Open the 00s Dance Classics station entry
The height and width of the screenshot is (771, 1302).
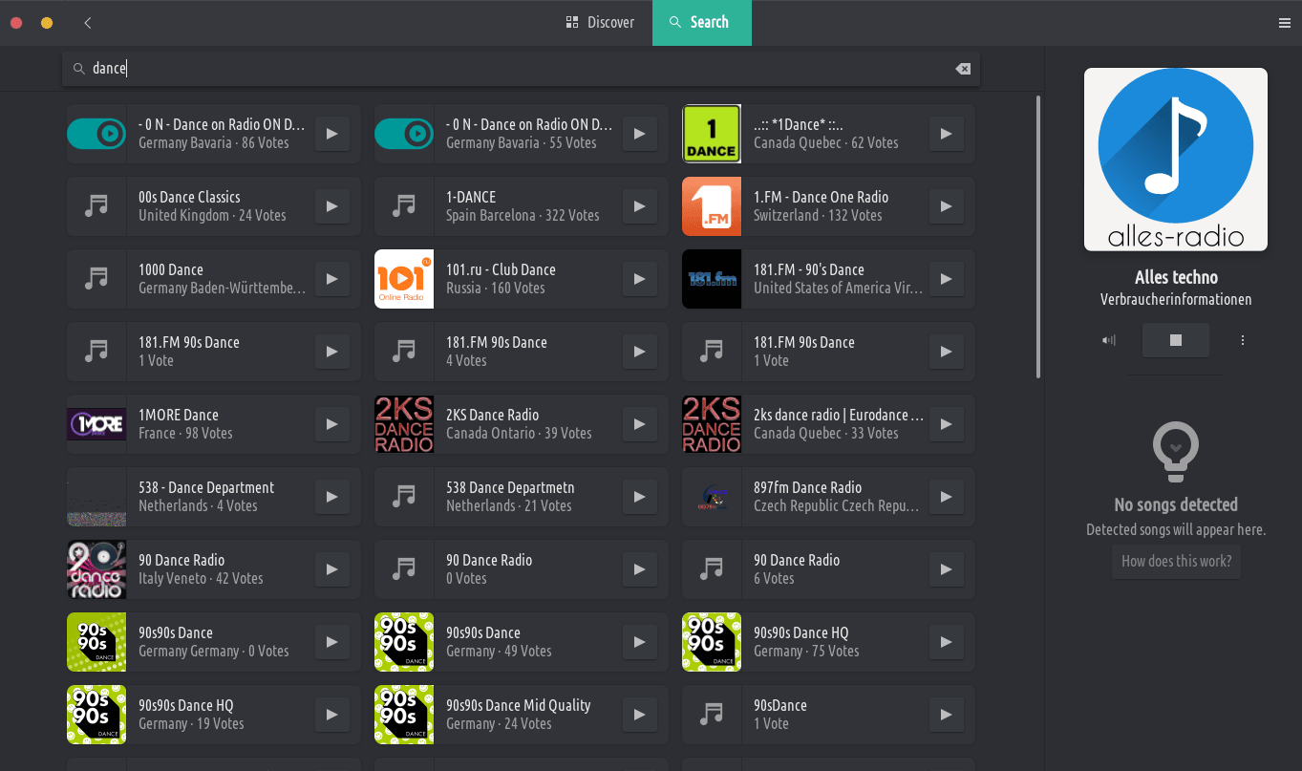[220, 206]
